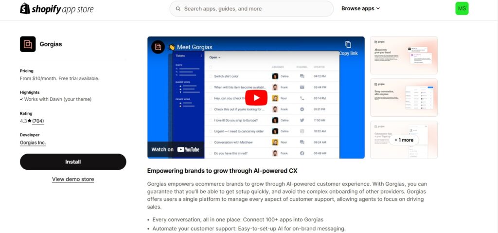Click Frank's avatar in the When will this item row

pyautogui.click(x=275, y=87)
